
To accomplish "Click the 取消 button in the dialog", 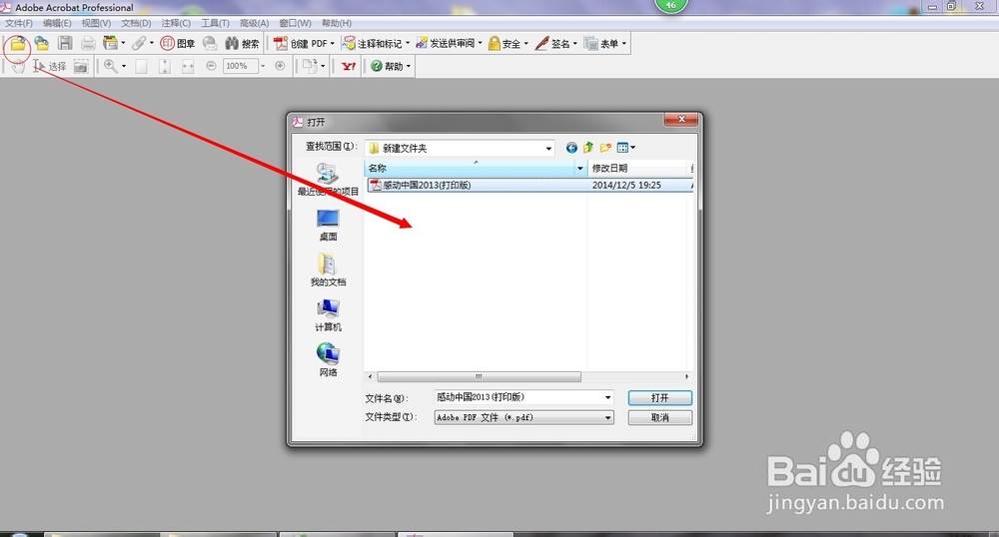I will pos(659,417).
